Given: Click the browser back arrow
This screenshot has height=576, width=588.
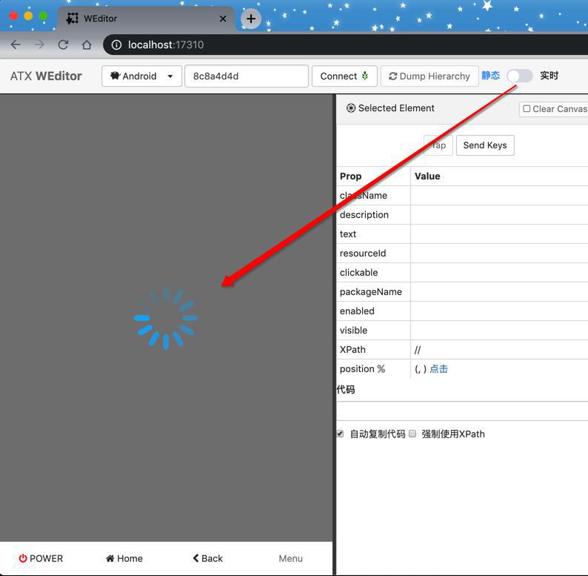Looking at the screenshot, I should 16,44.
